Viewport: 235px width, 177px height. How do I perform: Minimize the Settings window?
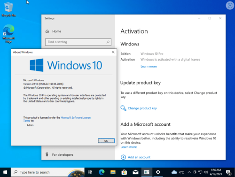199,18
